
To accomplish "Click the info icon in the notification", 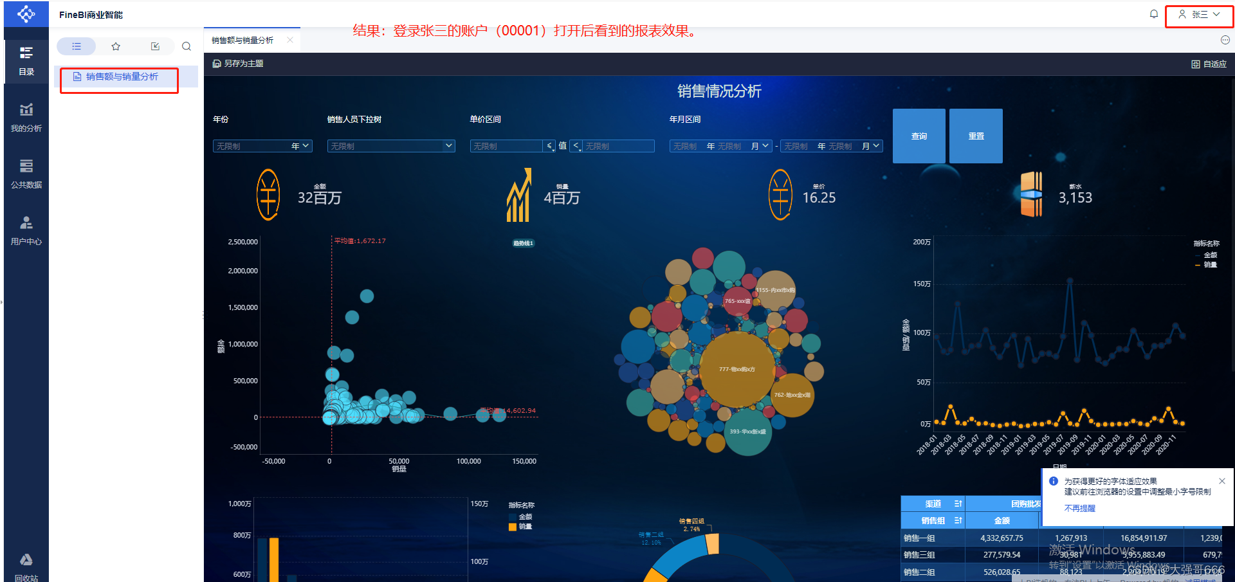I will click(1054, 481).
